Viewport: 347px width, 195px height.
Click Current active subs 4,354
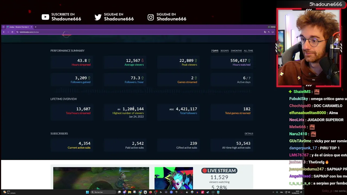(84, 143)
